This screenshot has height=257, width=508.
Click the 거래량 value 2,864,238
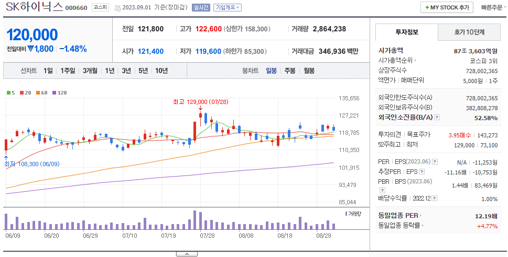[x=329, y=29]
